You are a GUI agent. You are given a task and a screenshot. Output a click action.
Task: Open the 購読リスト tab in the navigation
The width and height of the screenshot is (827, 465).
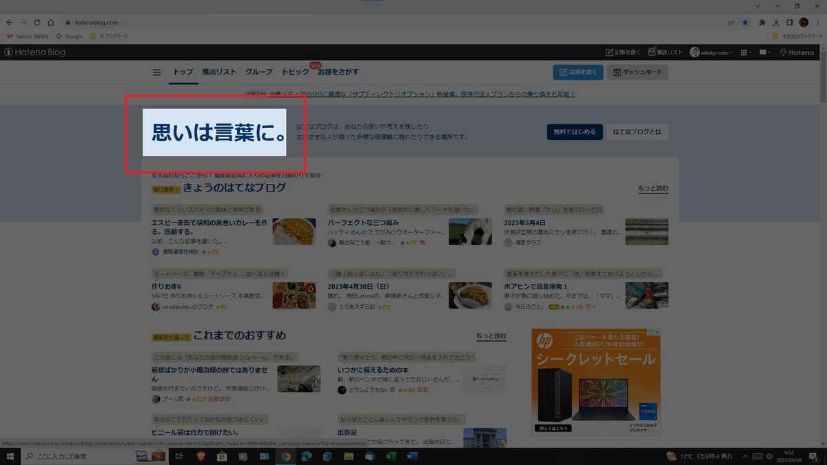tap(219, 72)
